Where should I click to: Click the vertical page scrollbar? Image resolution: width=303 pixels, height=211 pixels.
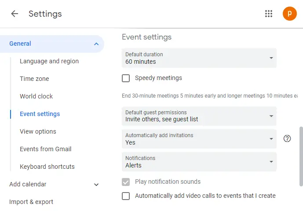(301, 156)
